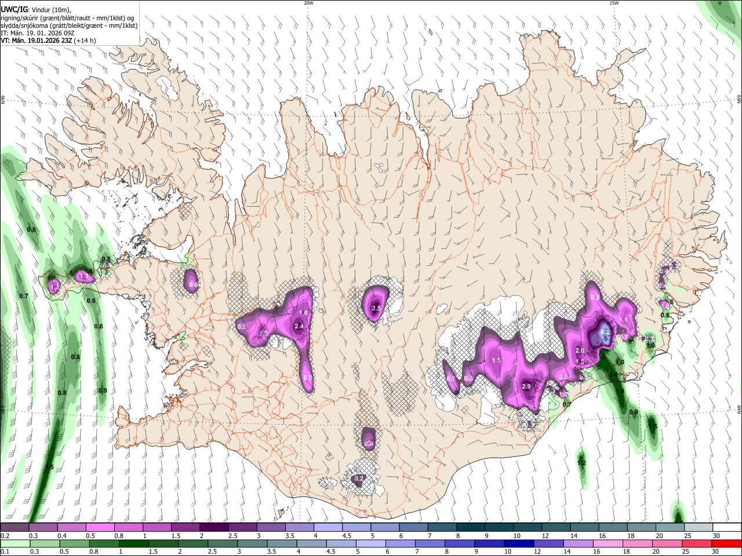This screenshot has height=556, width=742.
Task: Click the 2.5 label on the green rain scale
Action: [212, 552]
